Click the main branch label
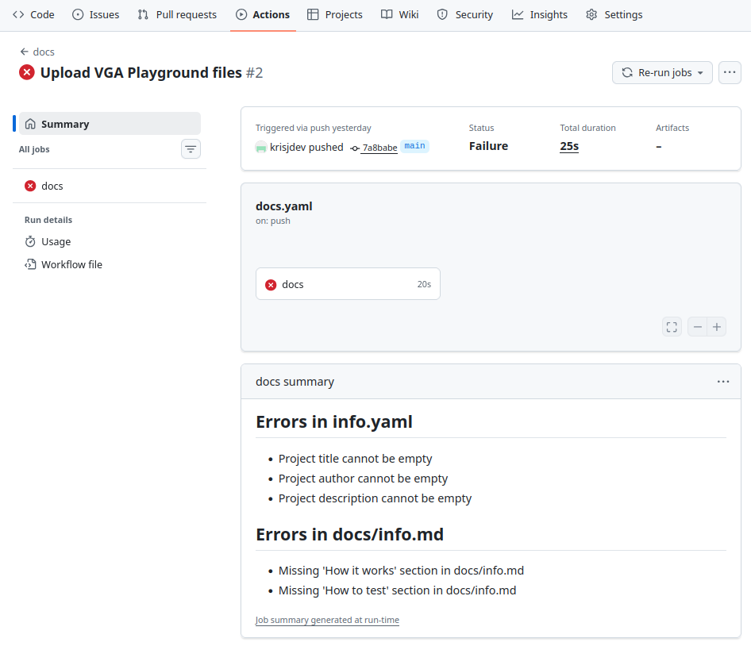The width and height of the screenshot is (751, 646). (414, 146)
